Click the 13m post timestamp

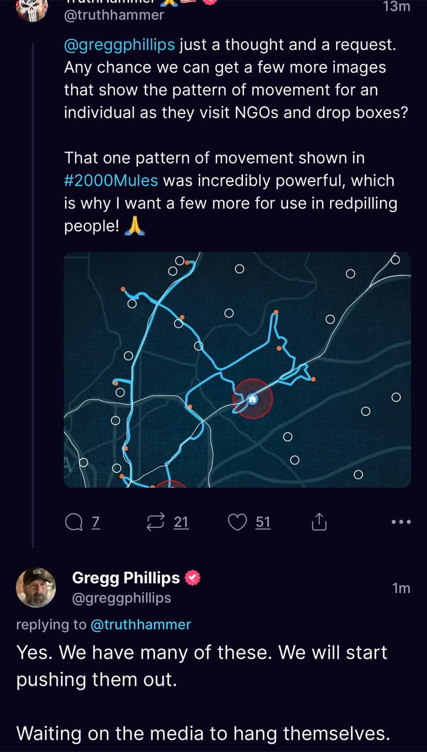(396, 7)
